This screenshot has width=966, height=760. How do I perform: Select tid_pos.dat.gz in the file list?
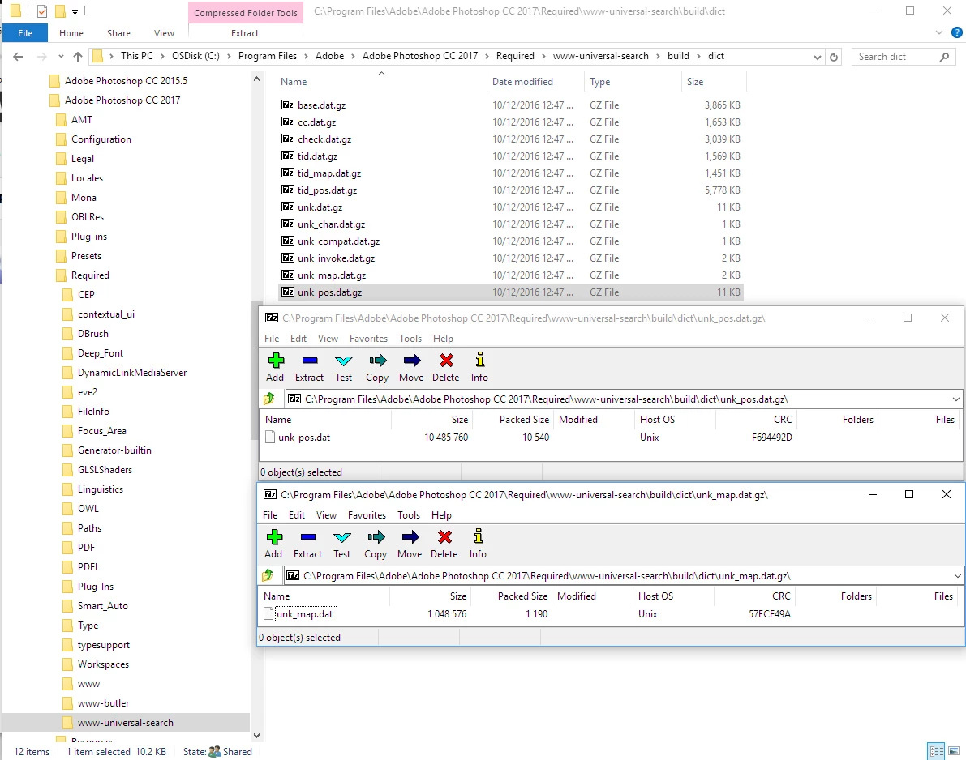point(327,190)
